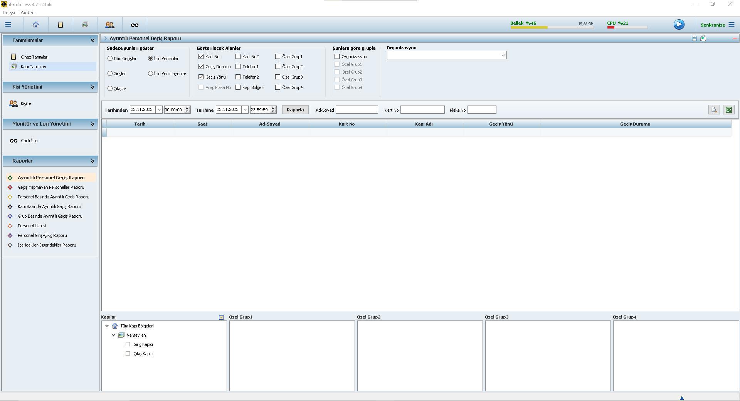The image size is (740, 401).
Task: Click the Bellek usage progress bar
Action: tap(552, 27)
